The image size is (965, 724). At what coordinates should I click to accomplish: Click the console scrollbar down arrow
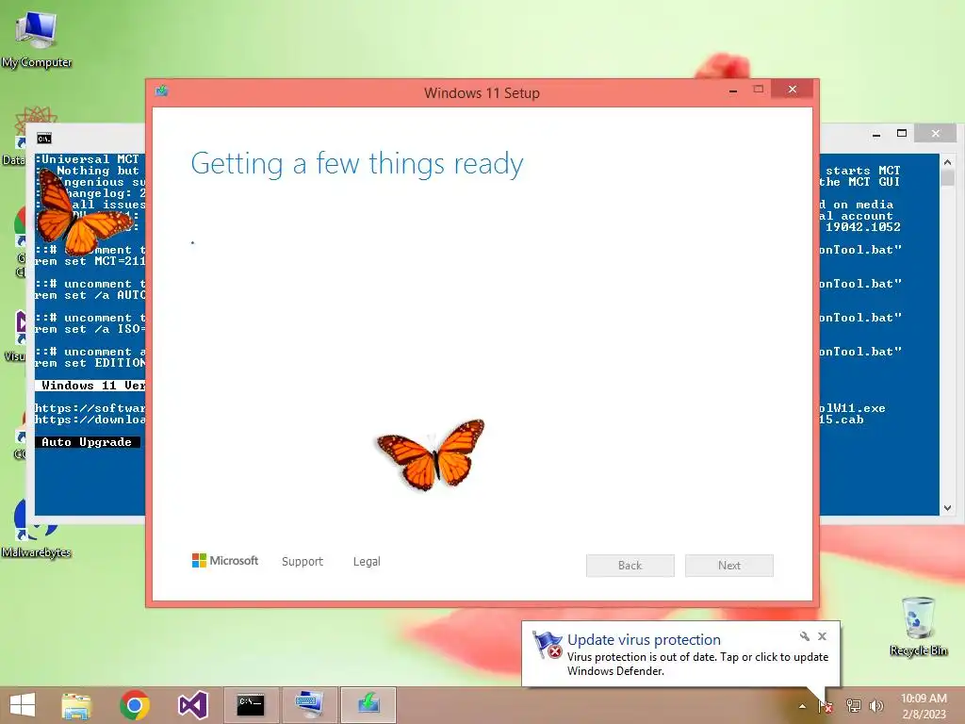click(948, 508)
